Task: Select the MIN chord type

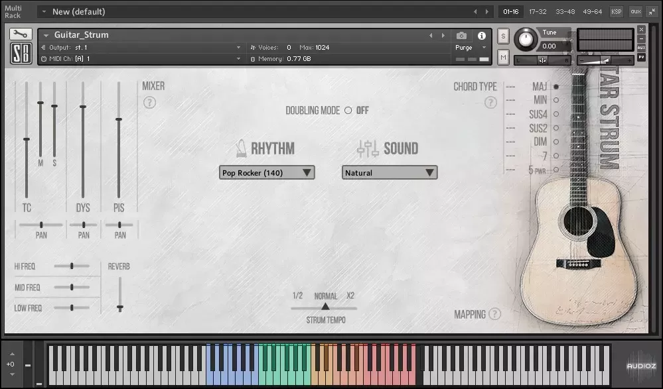Action: point(556,100)
